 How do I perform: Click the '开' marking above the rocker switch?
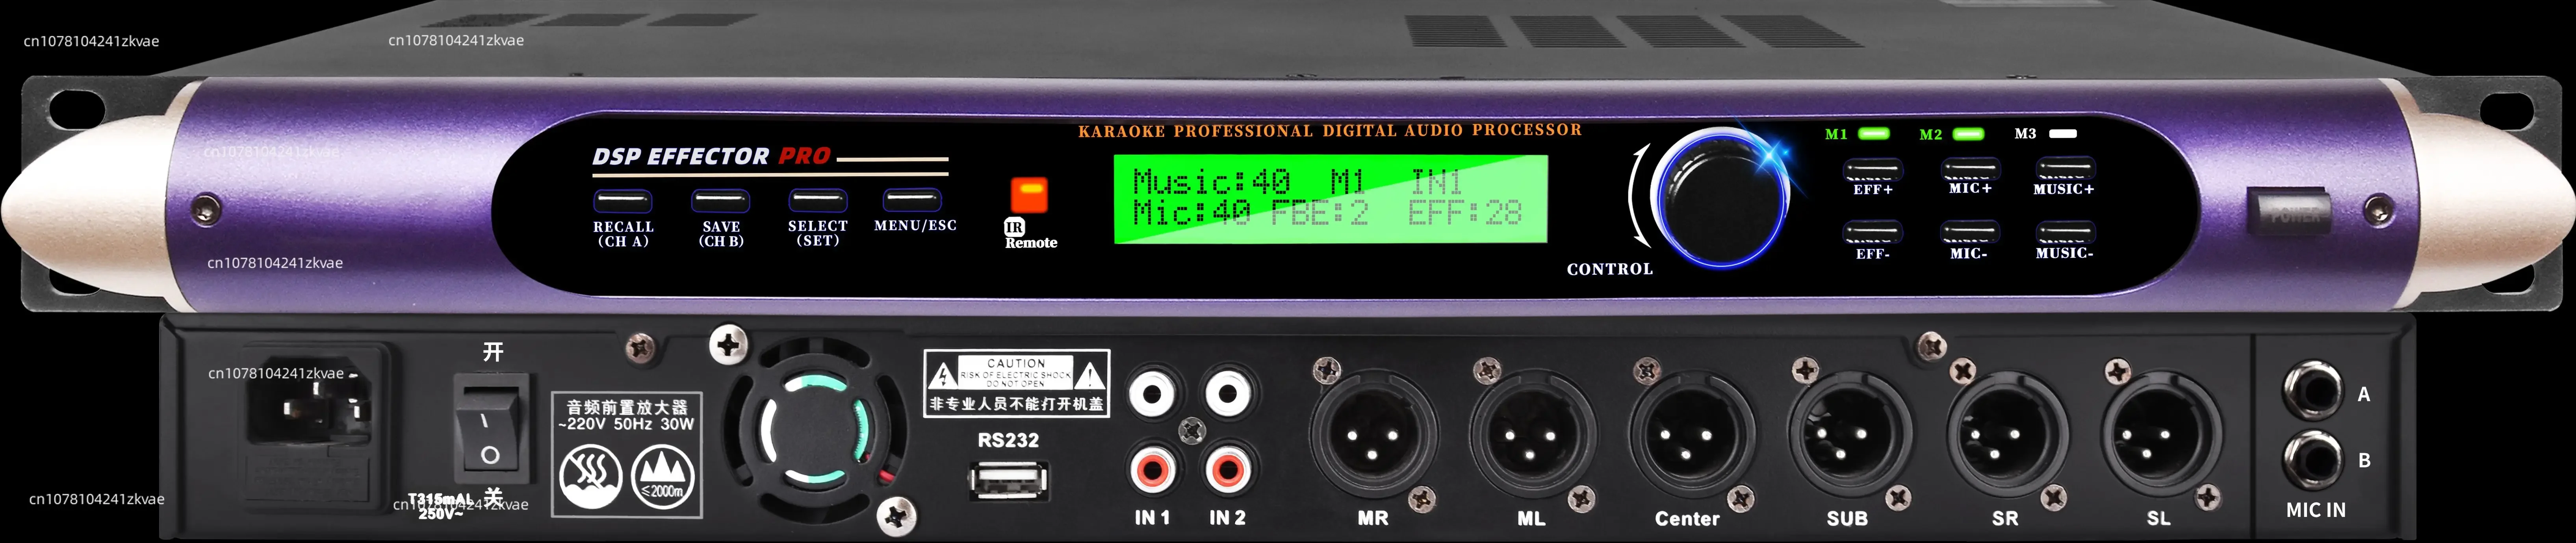pyautogui.click(x=493, y=352)
